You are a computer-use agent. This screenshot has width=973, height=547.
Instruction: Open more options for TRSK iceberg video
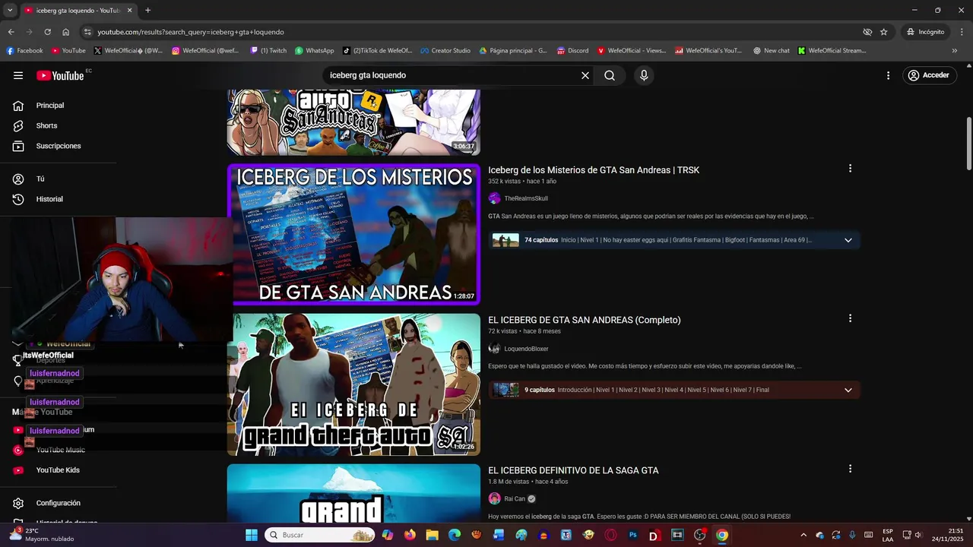[x=850, y=169]
